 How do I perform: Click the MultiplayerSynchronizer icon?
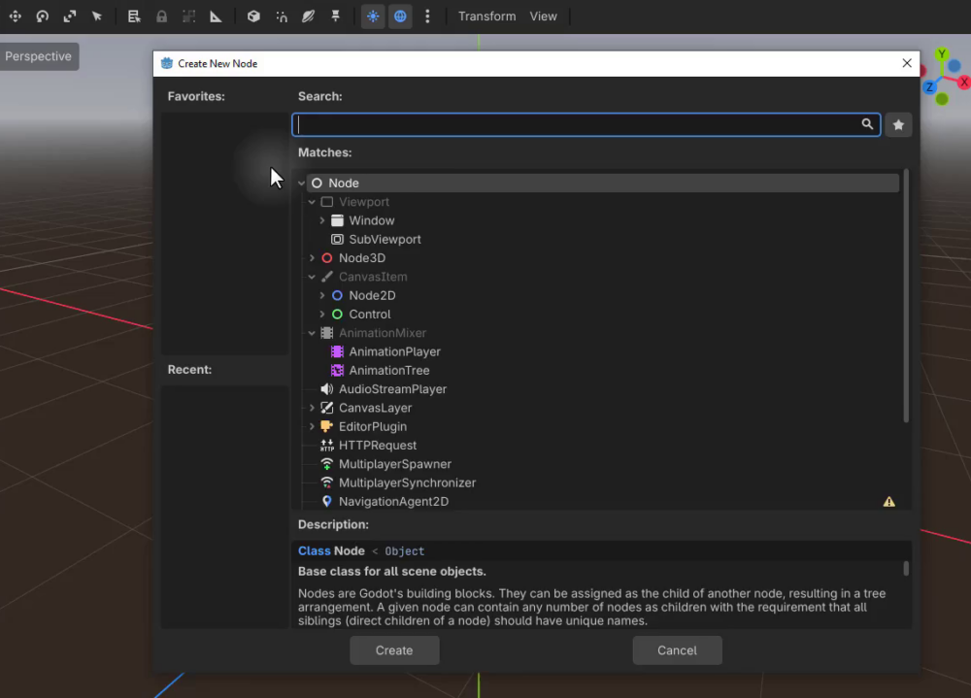tap(327, 483)
